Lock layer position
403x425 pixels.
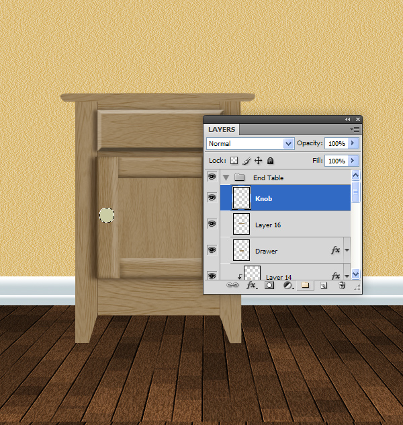point(259,161)
